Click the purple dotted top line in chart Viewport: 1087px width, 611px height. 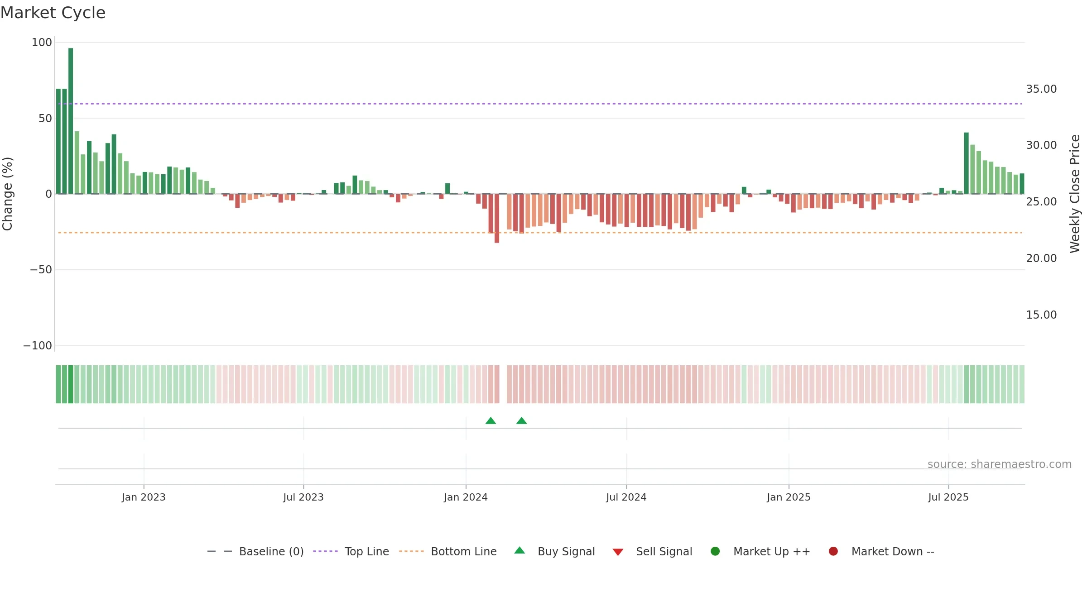[540, 104]
